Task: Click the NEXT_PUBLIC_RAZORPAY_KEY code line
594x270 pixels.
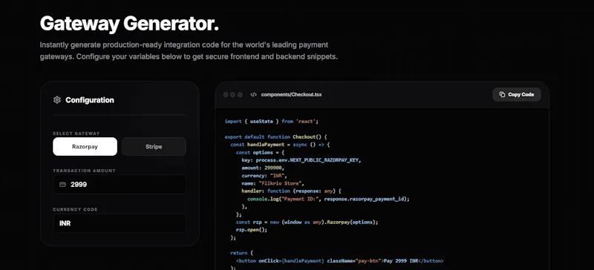Action: 301,160
